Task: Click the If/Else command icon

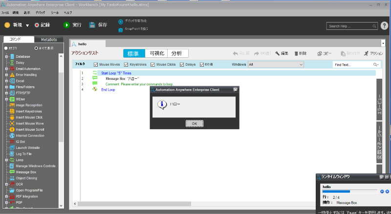Action: click(12, 99)
